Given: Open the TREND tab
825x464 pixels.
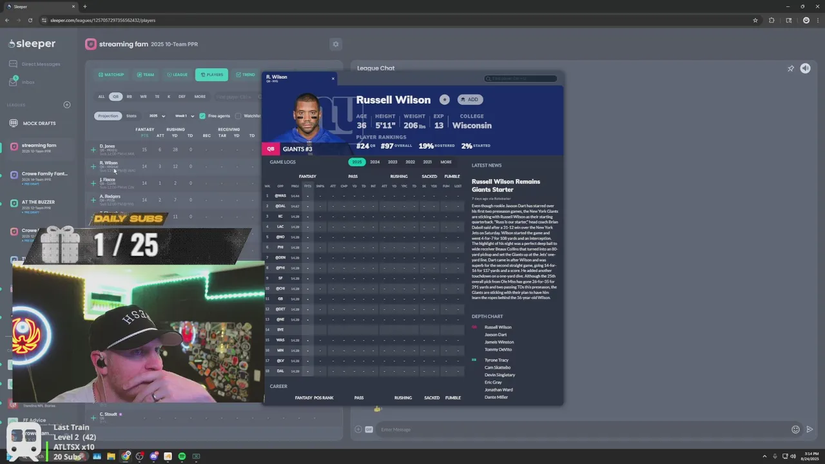Looking at the screenshot, I should [x=246, y=75].
